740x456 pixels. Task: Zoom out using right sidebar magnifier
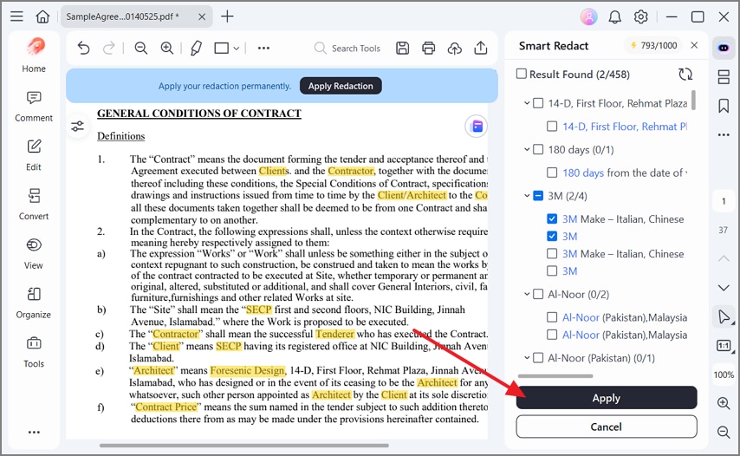tap(724, 432)
